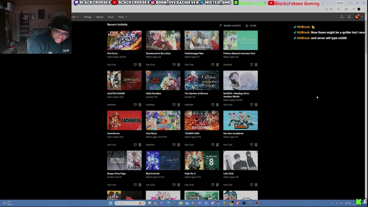This screenshot has height=207, width=368.
Task: Click heart icon for Bungo Stray Dogs
Action: (135, 185)
